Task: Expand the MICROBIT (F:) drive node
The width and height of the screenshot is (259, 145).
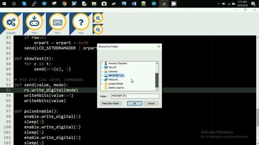Action: [x=102, y=75]
